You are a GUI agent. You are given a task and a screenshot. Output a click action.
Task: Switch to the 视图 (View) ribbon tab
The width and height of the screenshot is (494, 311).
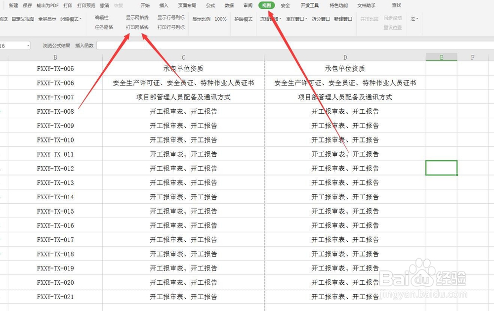266,5
